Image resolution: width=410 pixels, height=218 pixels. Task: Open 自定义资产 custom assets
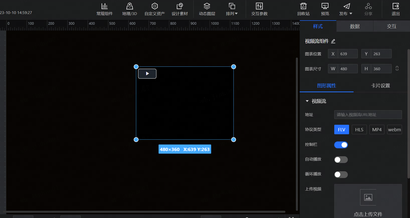[x=154, y=9]
